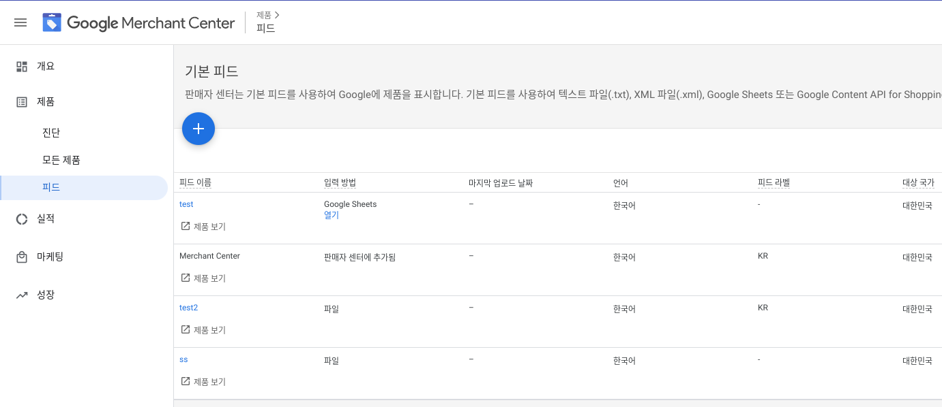Click breadcrumb chevron next to 제품

[277, 14]
